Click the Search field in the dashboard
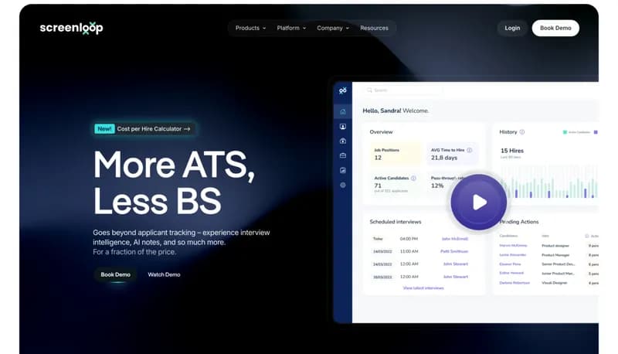 coord(403,90)
